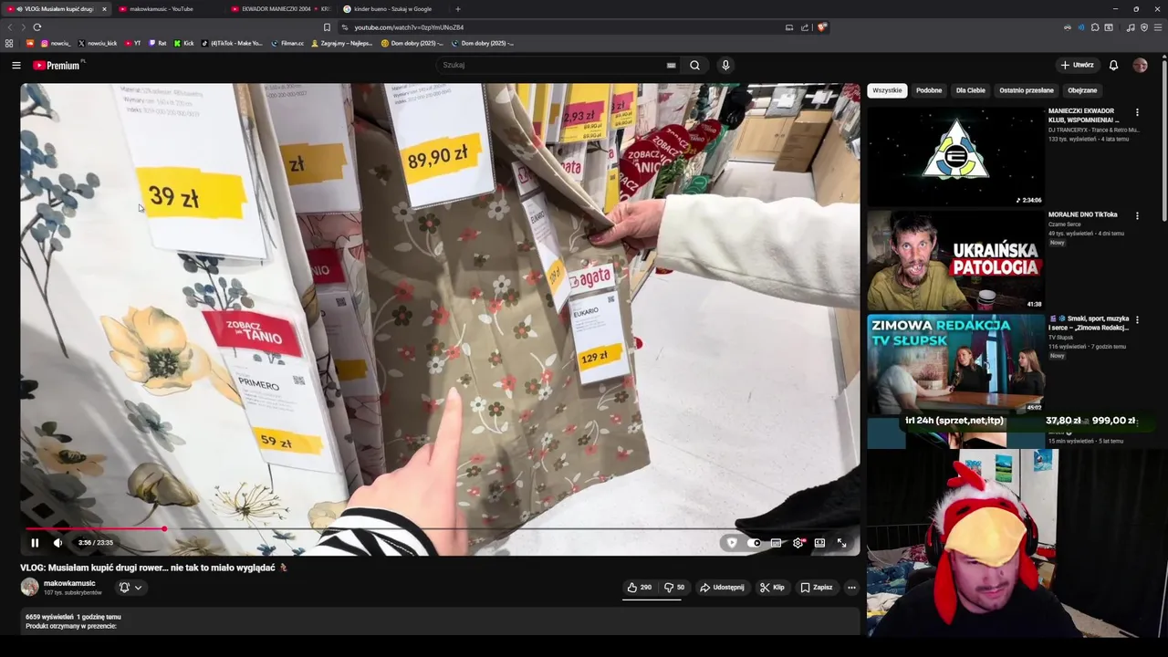This screenshot has height=657, width=1168.
Task: Start voice search with microphone icon
Action: point(725,66)
